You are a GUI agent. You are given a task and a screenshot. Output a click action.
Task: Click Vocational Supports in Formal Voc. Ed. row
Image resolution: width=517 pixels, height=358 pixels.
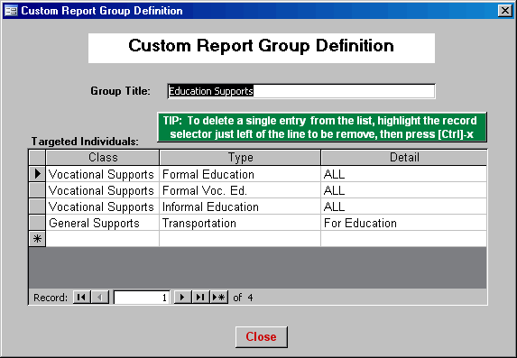point(103,190)
